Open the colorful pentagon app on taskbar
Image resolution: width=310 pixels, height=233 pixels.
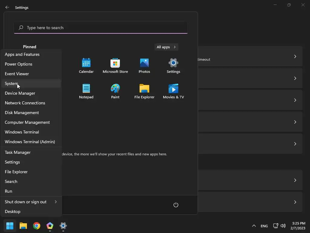tap(50, 226)
